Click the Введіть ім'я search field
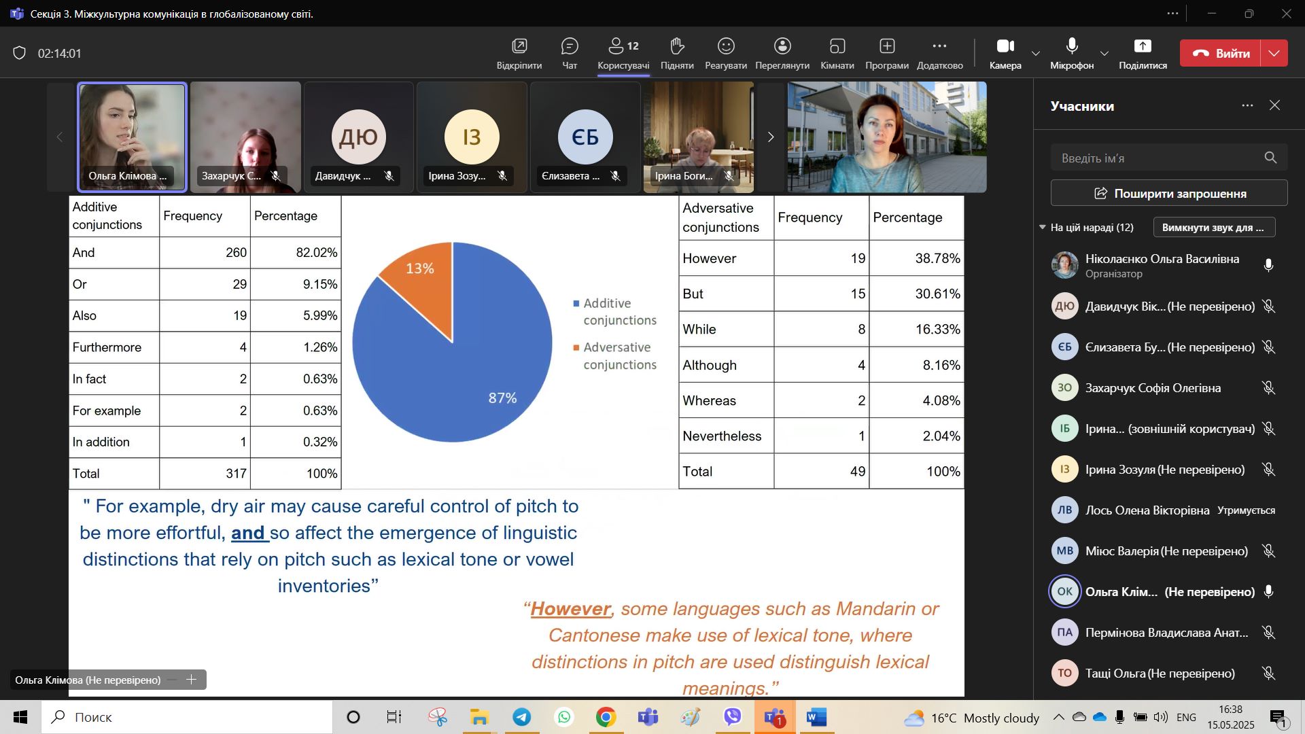 click(x=1155, y=158)
